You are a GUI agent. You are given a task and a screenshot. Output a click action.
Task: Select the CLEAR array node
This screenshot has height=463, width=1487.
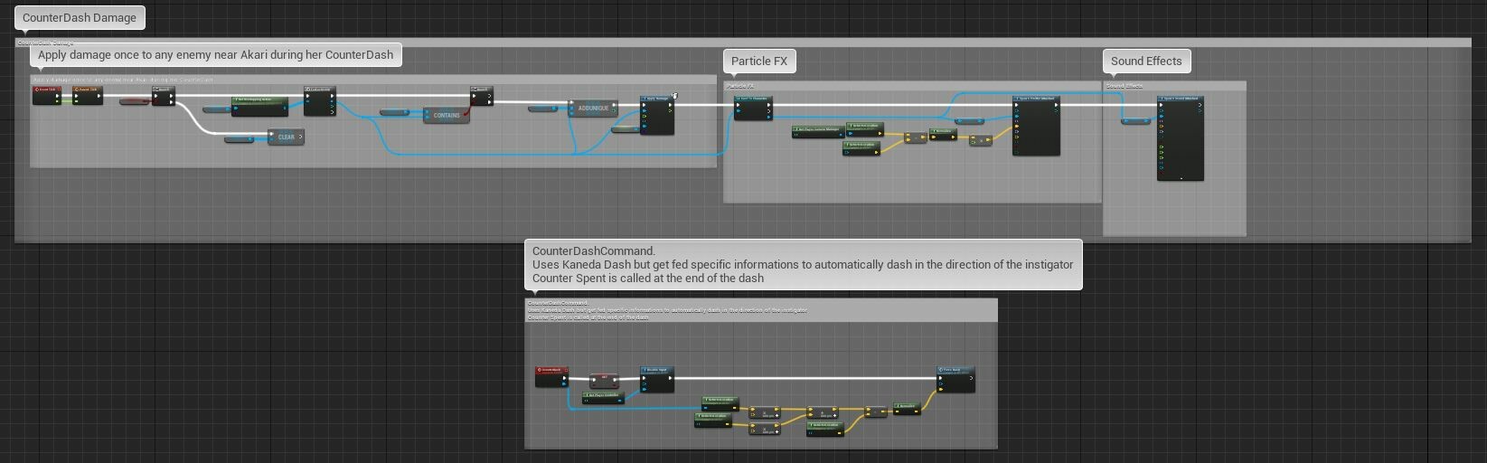pyautogui.click(x=286, y=137)
